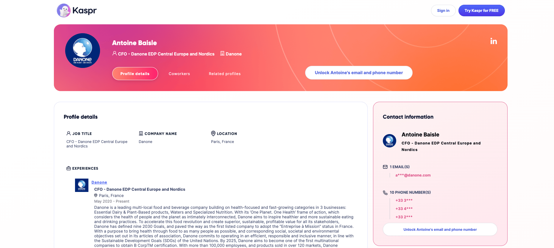
Task: Click the Danone company description paragraph
Action: tap(224, 226)
